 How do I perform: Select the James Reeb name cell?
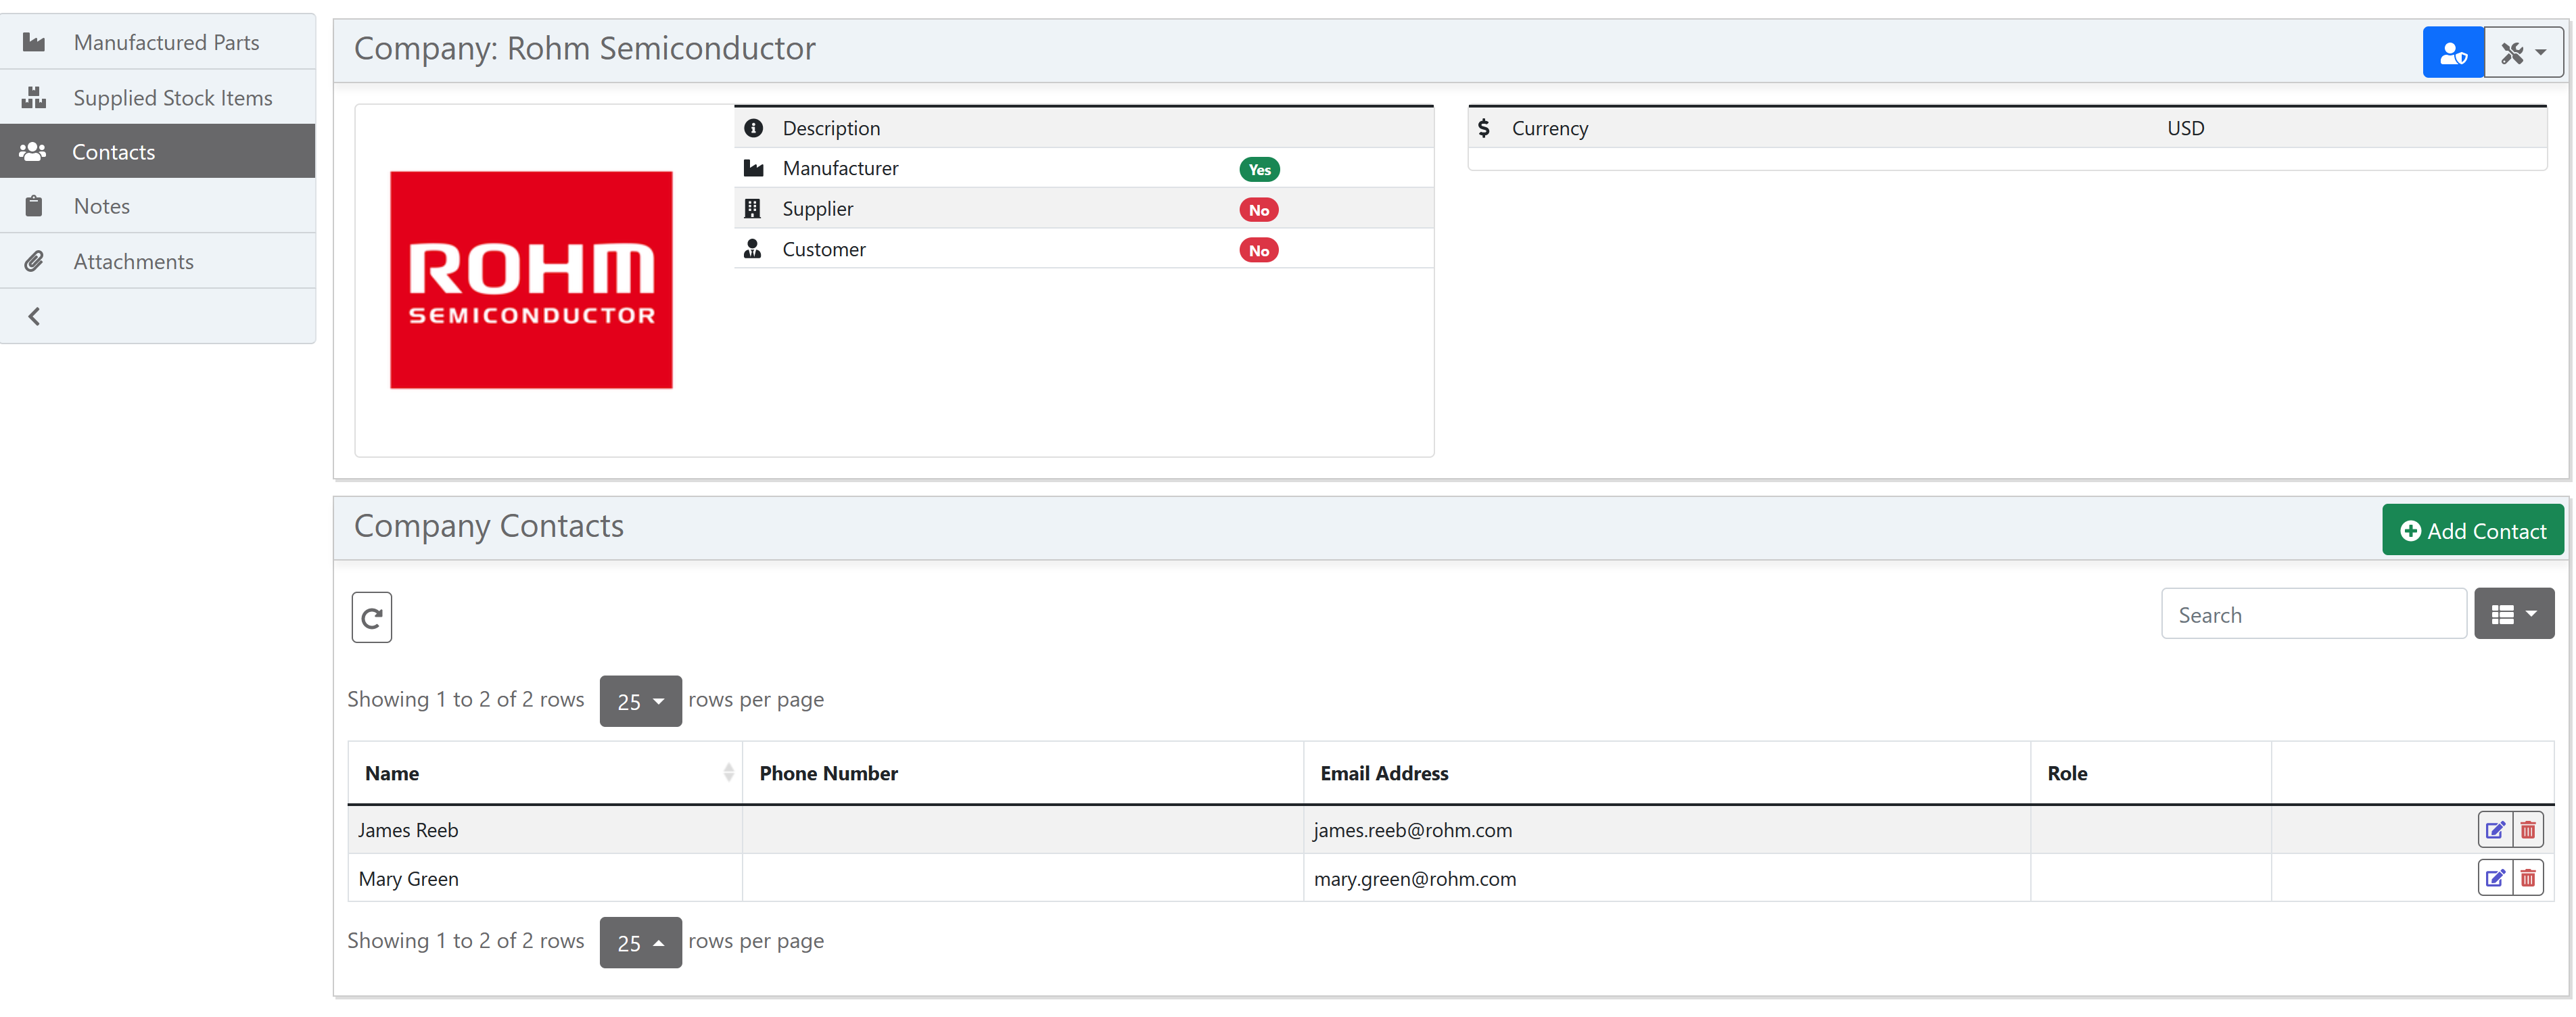(545, 830)
